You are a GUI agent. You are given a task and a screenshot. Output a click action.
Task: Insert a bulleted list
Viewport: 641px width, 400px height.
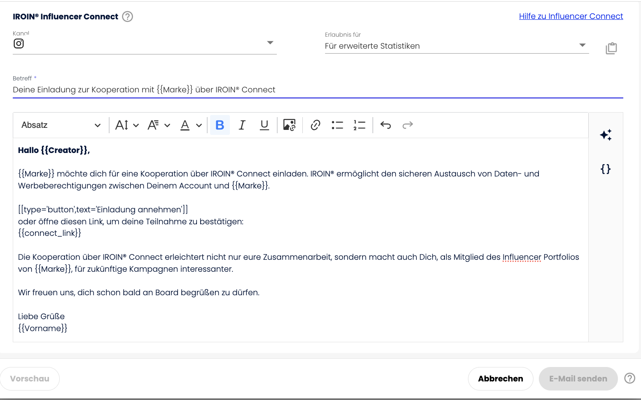(337, 125)
